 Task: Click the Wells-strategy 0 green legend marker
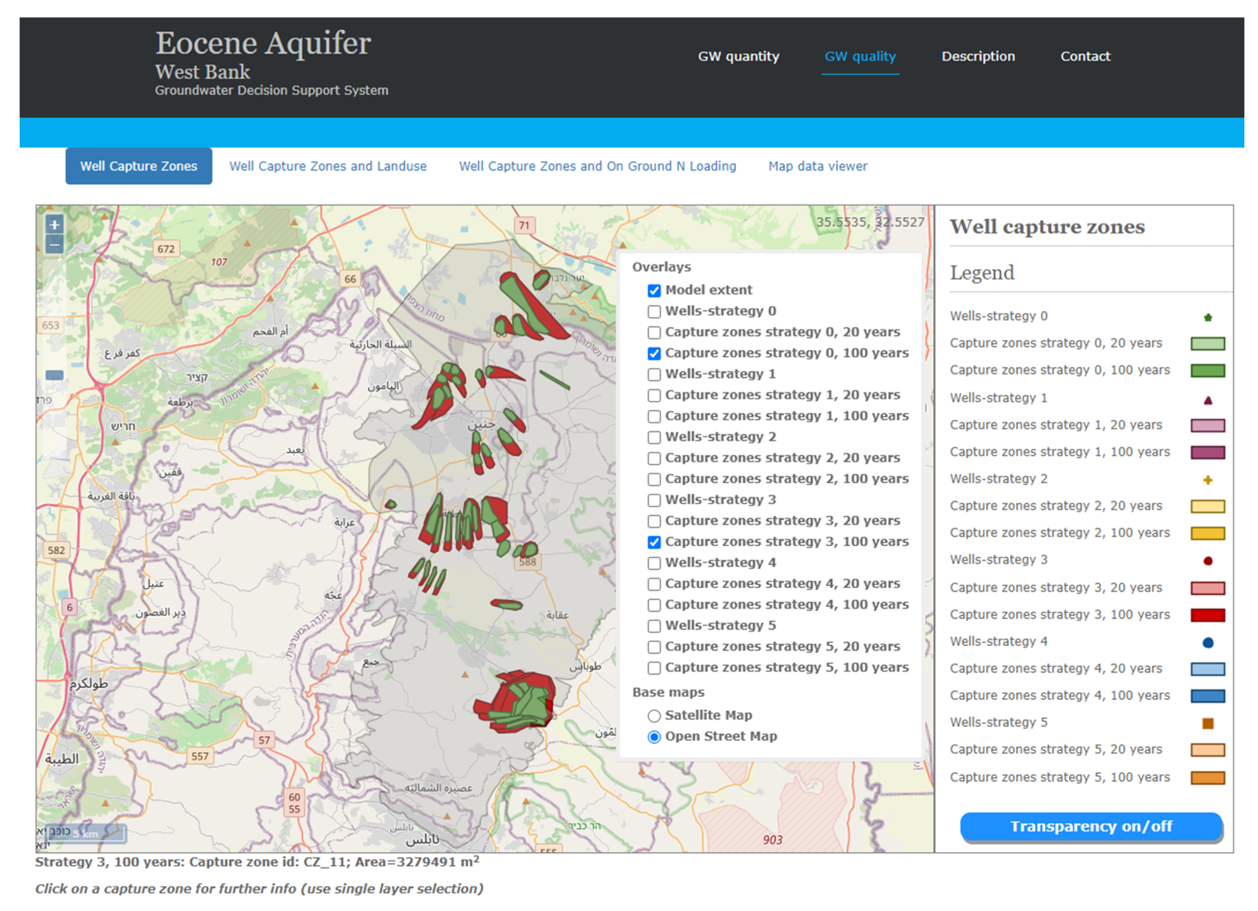pyautogui.click(x=1207, y=318)
